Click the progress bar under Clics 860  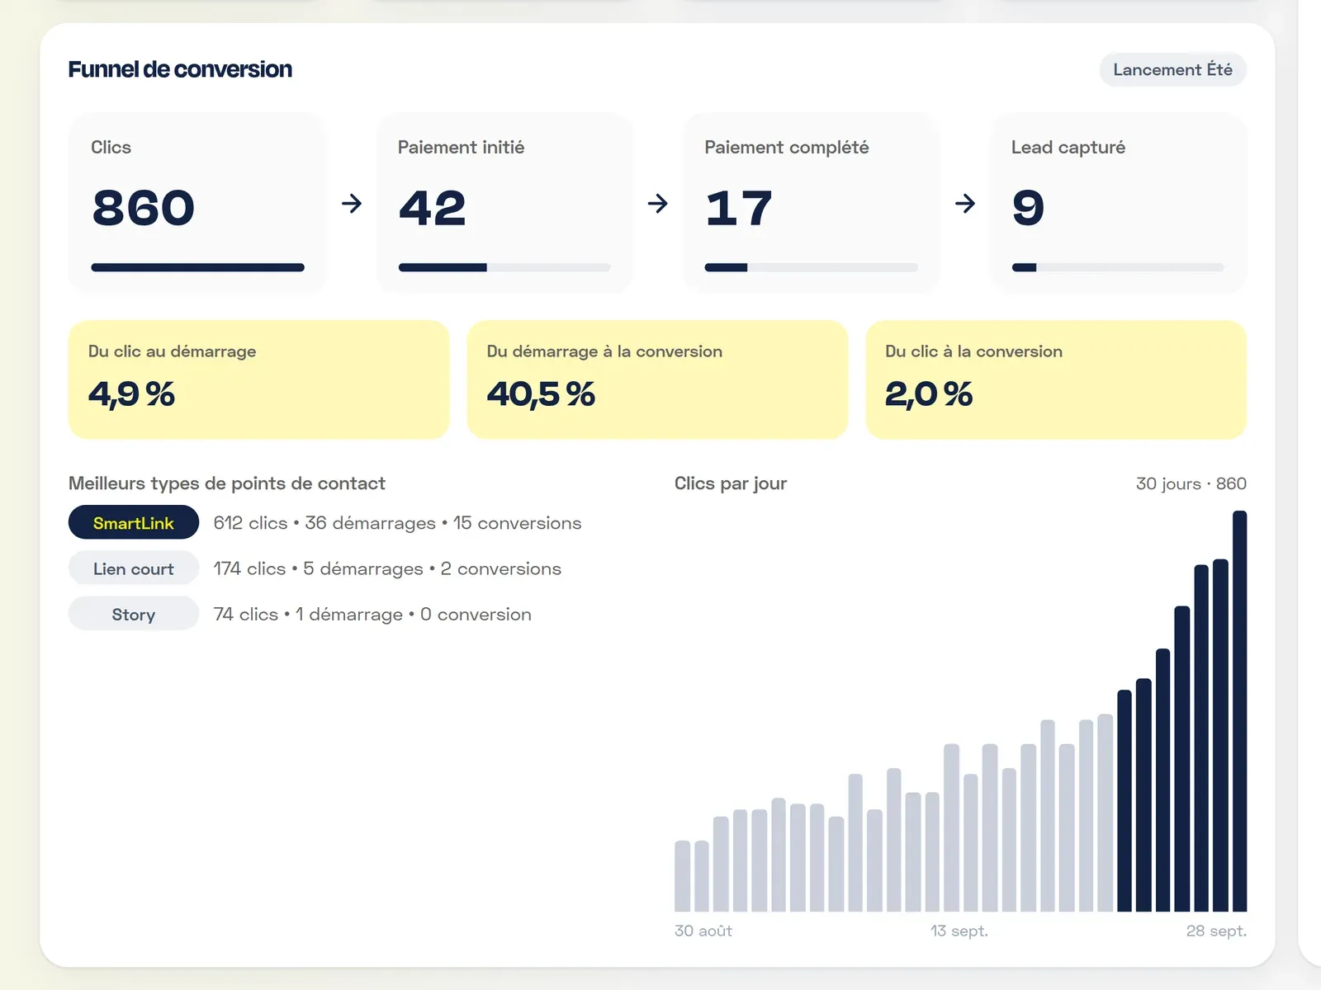tap(198, 267)
